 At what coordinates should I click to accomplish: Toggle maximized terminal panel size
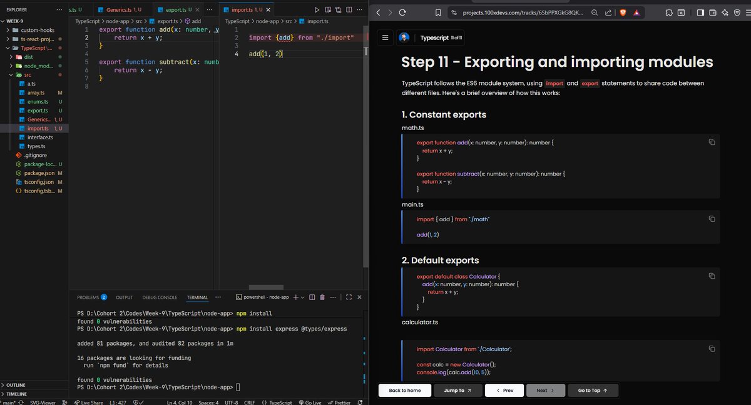coord(349,297)
